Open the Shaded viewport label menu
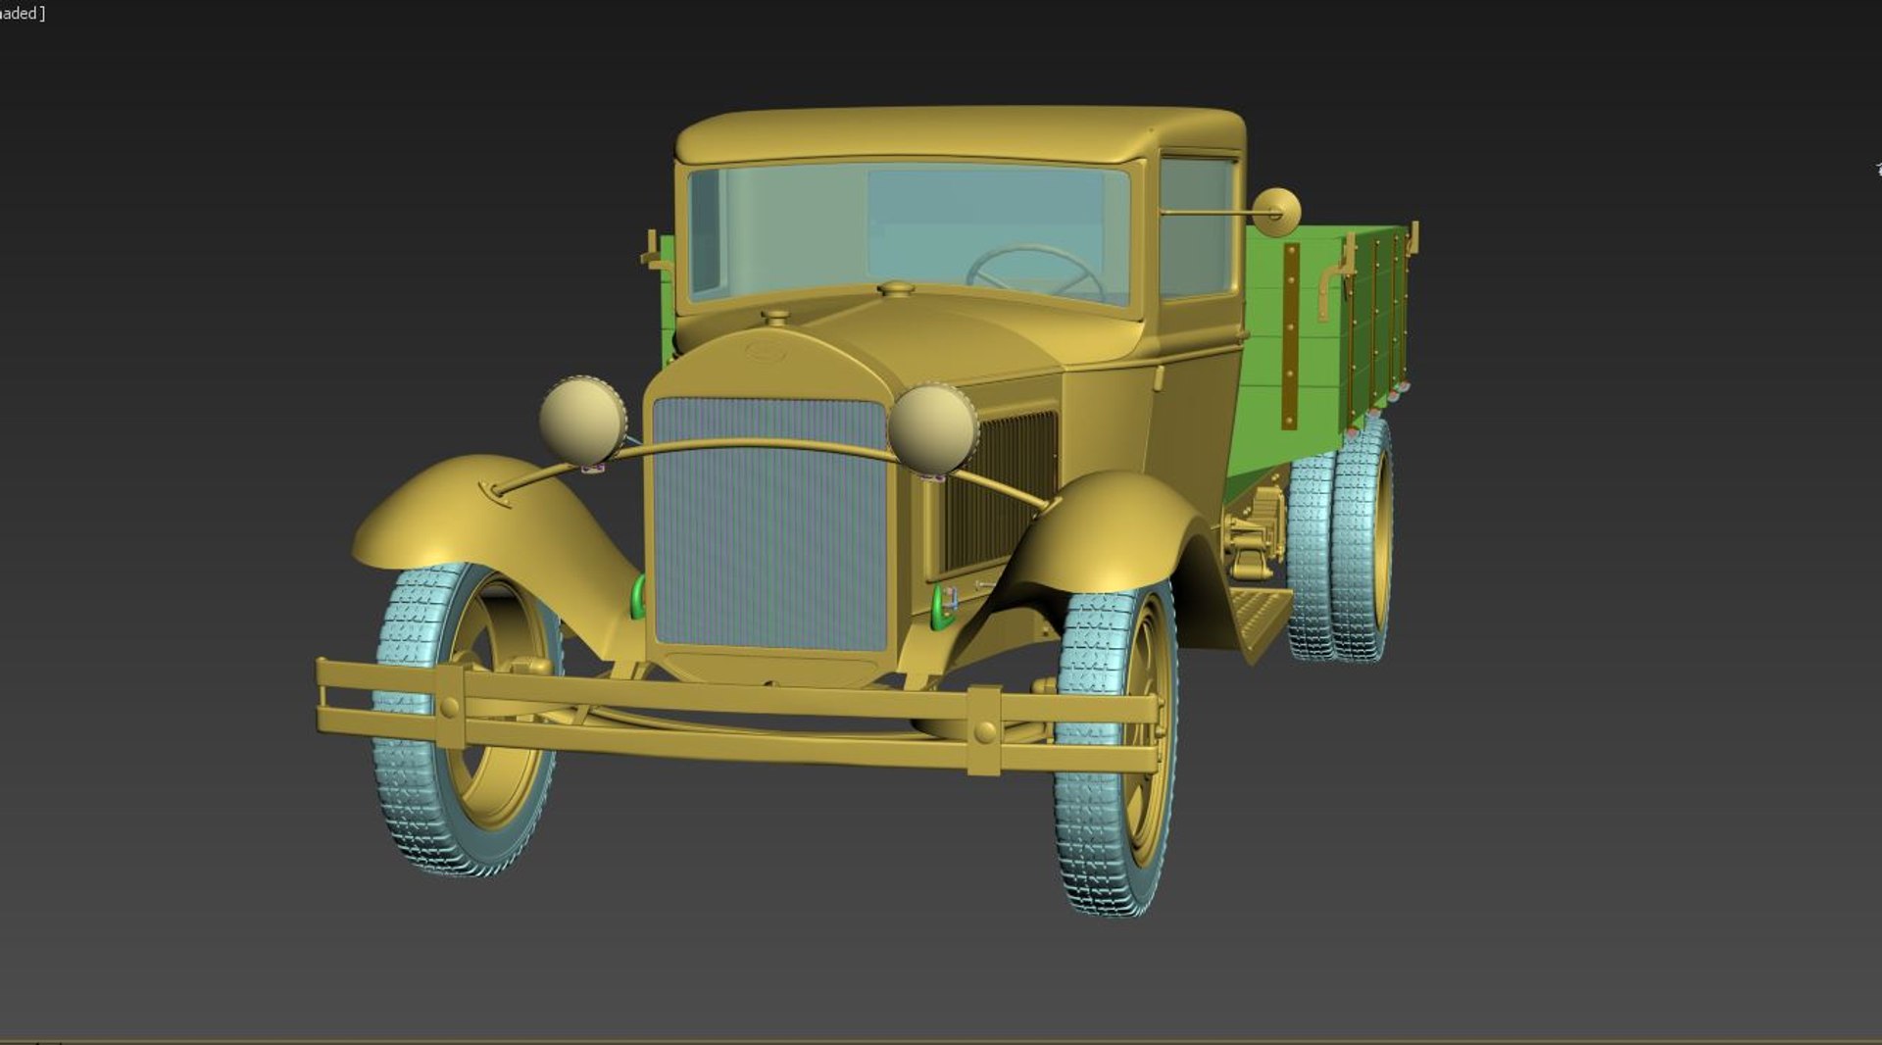 coord(22,13)
